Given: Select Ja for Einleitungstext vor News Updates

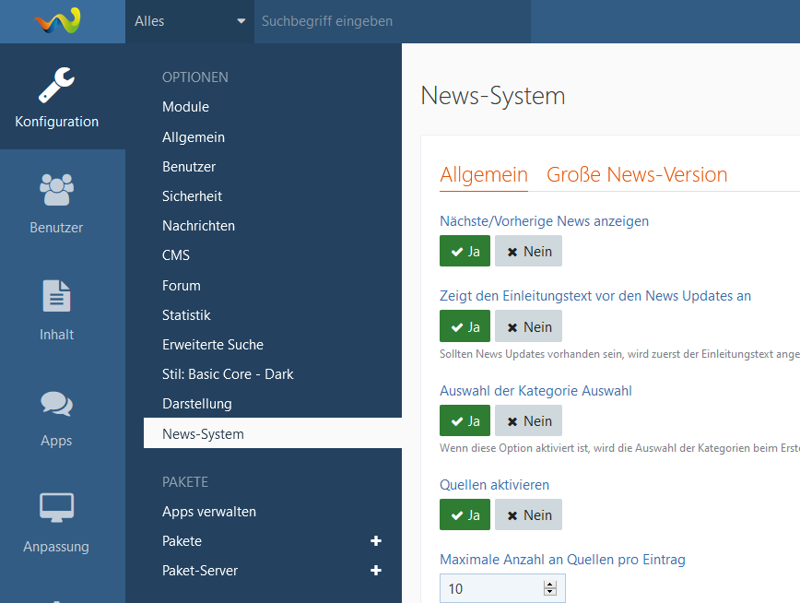Looking at the screenshot, I should click(465, 327).
